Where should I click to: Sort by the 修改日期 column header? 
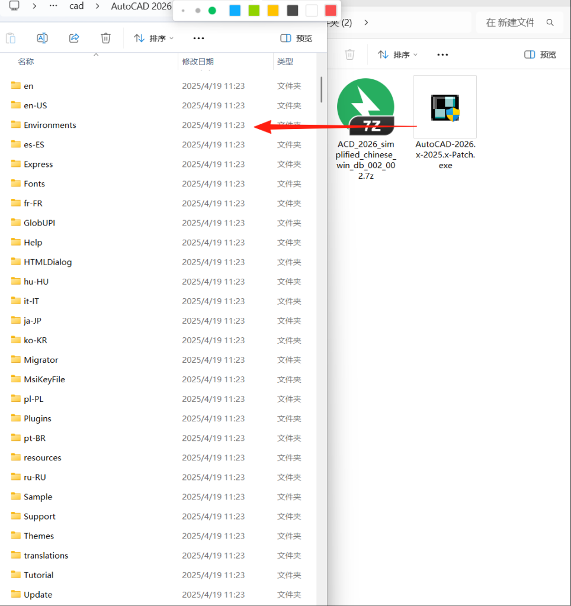click(198, 62)
